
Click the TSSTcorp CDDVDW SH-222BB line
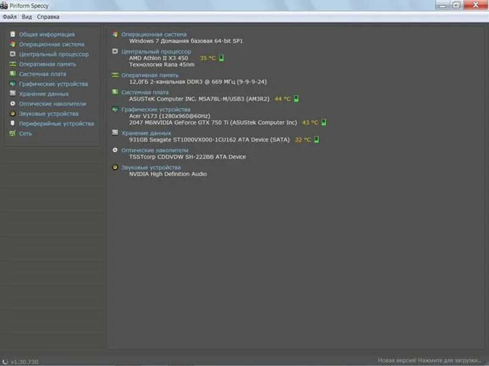(188, 157)
